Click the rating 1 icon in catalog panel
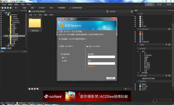 point(140,17)
